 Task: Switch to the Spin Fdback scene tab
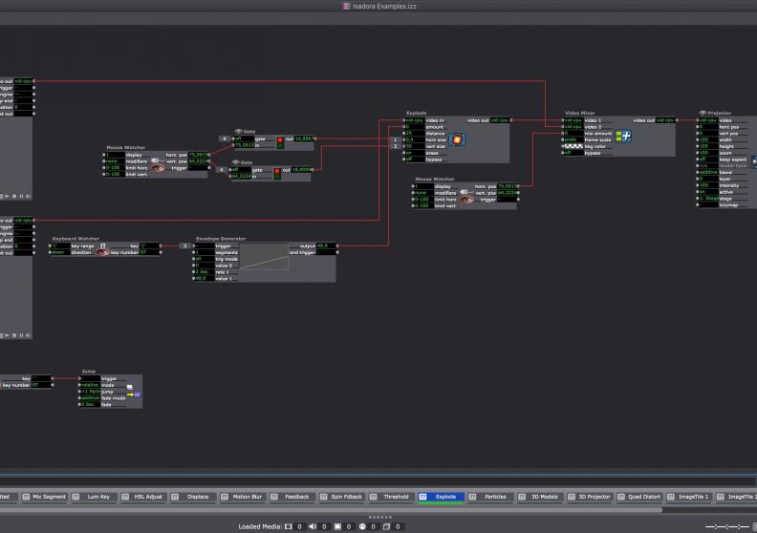tap(342, 497)
